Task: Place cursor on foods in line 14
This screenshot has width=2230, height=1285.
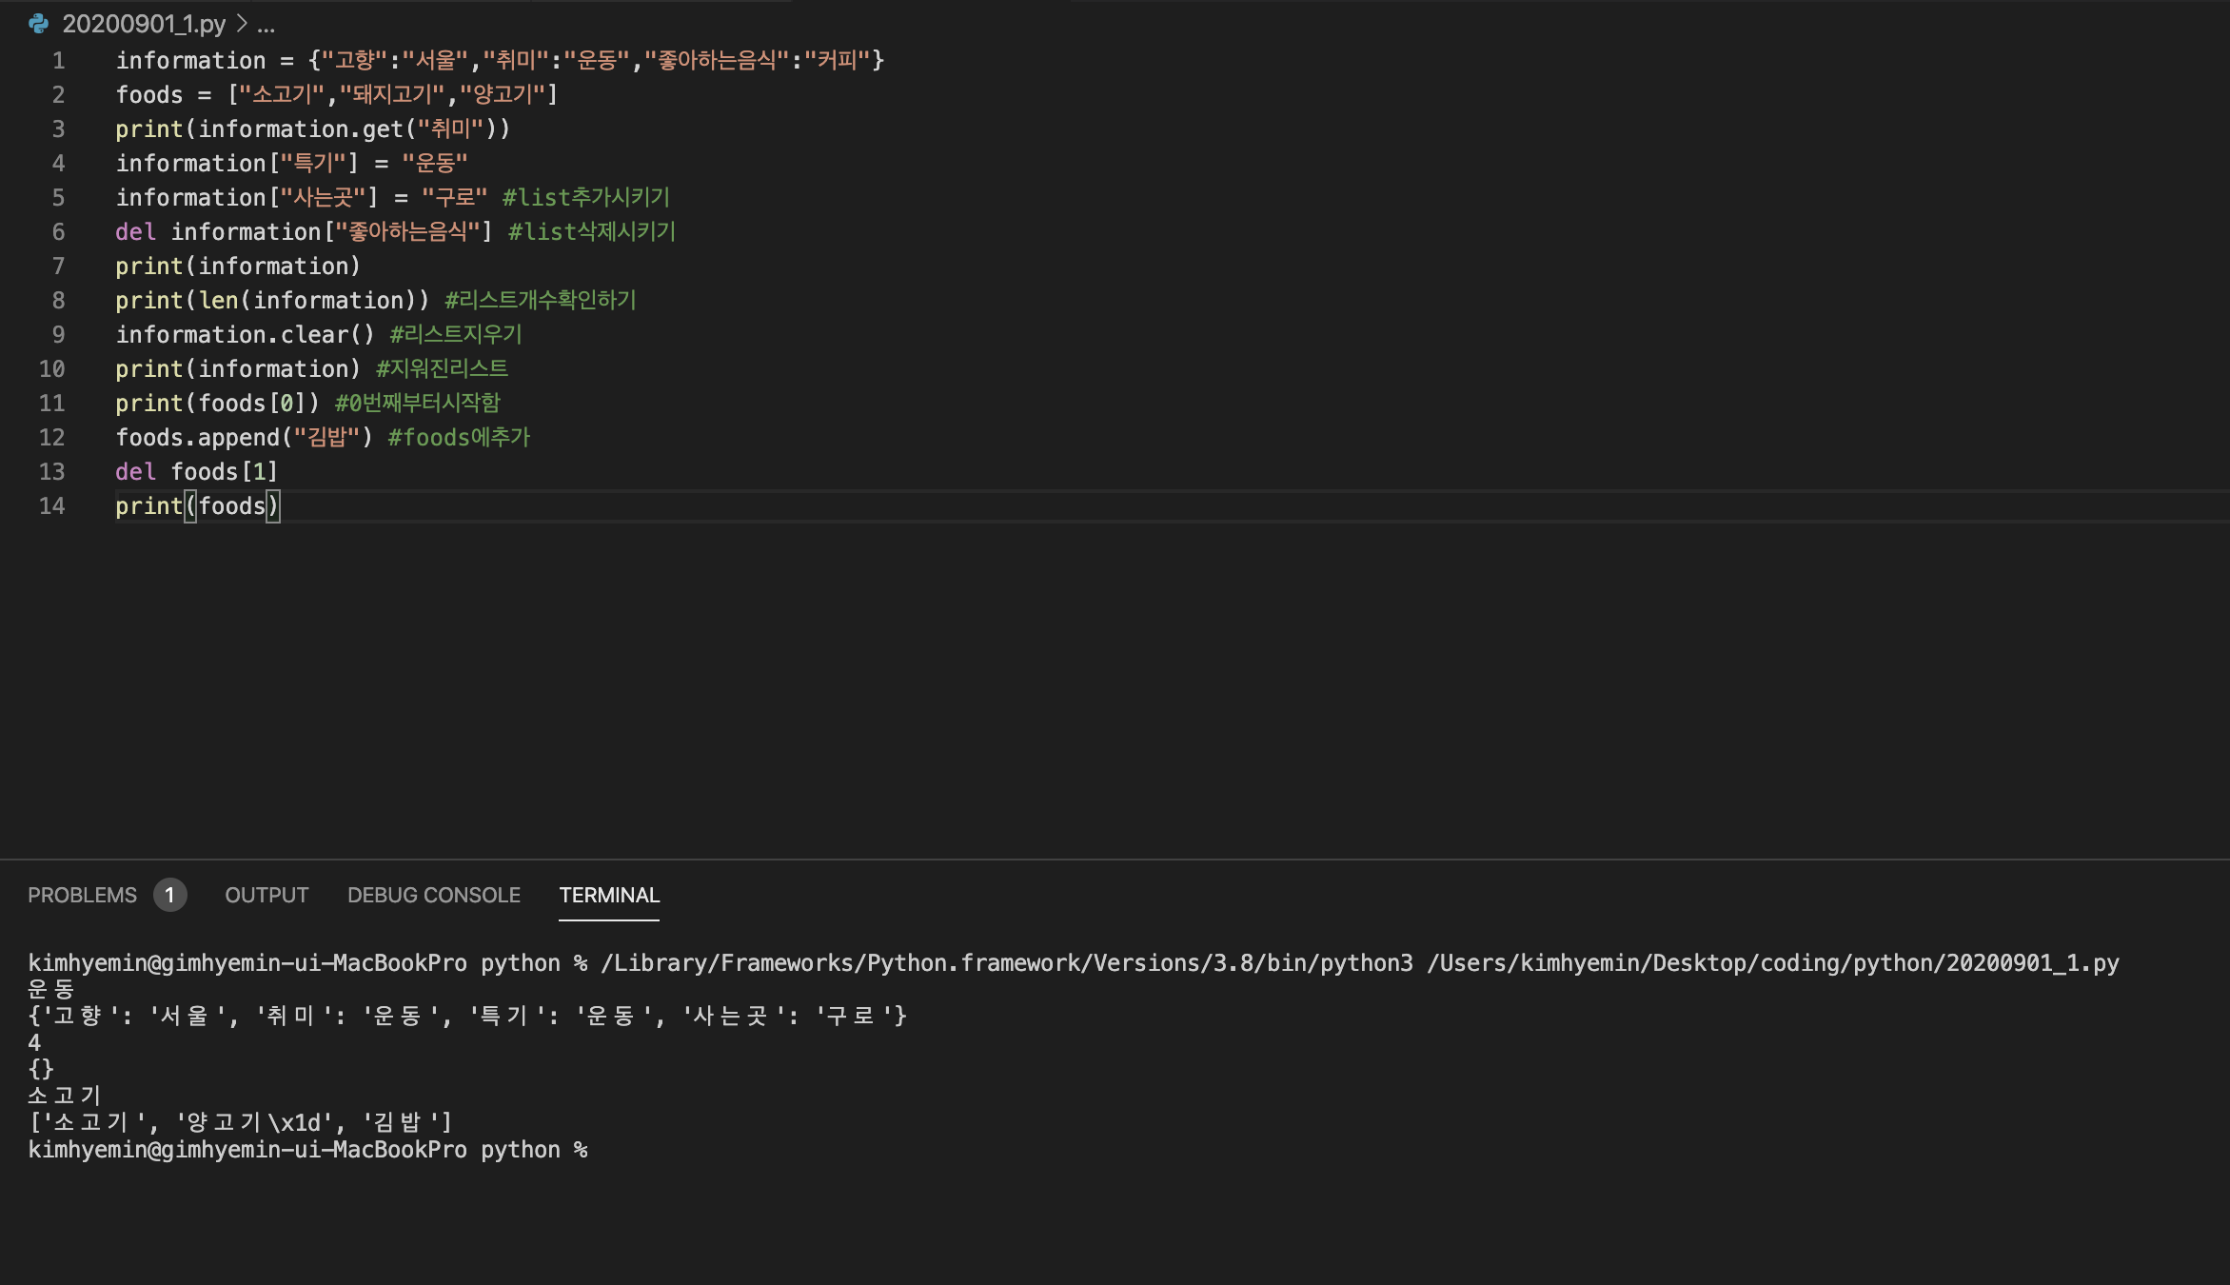Action: (231, 506)
